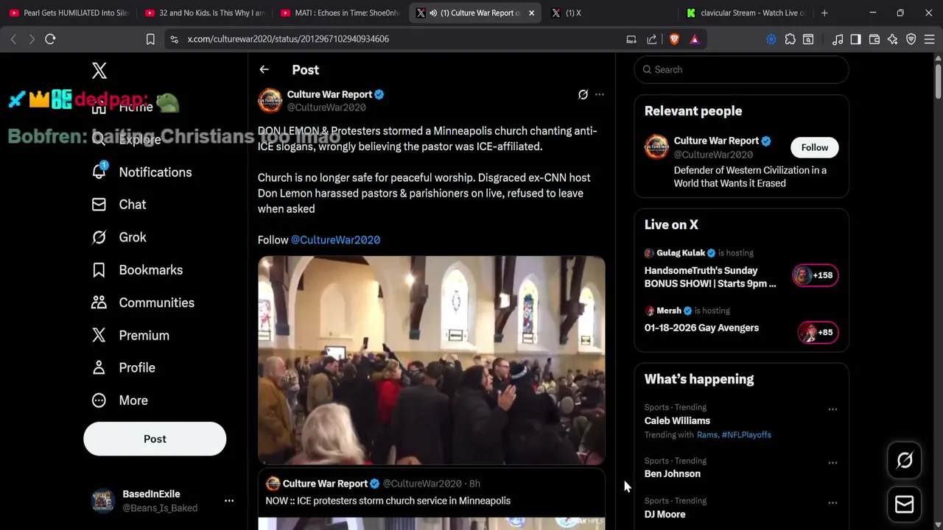This screenshot has height=530, width=943.
Task: Click the X search field
Action: 741,69
